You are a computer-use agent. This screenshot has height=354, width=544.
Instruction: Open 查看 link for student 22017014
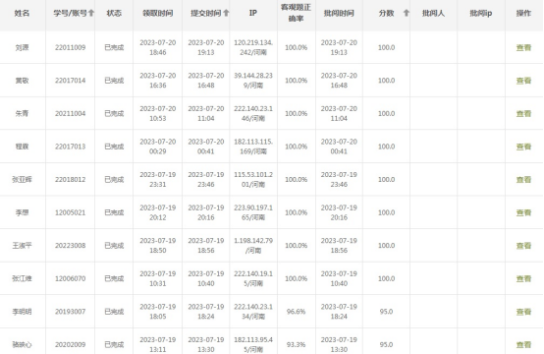[x=523, y=81]
